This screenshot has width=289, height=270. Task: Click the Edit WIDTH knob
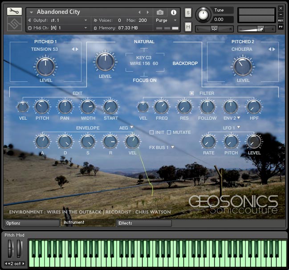(88, 107)
